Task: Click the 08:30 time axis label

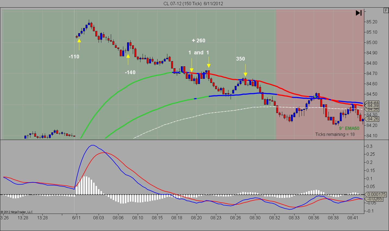Action: 255,218
